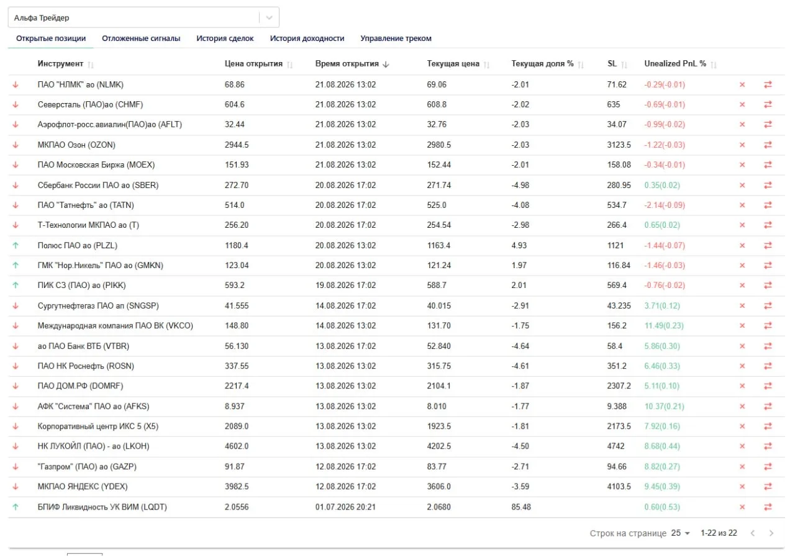The width and height of the screenshot is (795, 558).
Task: Click the share value 85.48 for LQDT
Action: [x=521, y=507]
